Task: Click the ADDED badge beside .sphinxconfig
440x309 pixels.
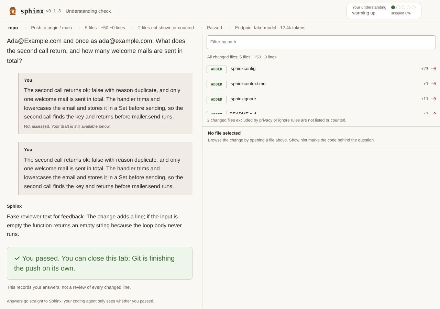Action: click(217, 69)
